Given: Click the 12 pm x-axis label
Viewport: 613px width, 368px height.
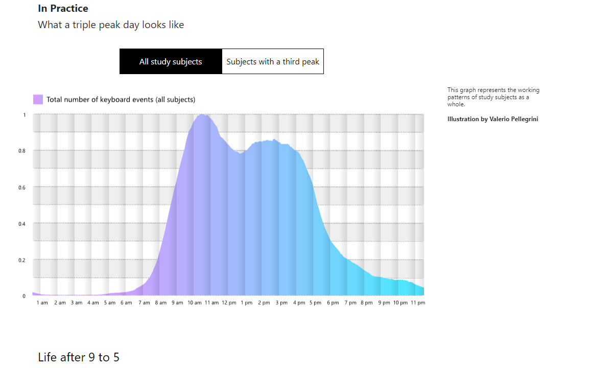Looking at the screenshot, I should point(228,303).
